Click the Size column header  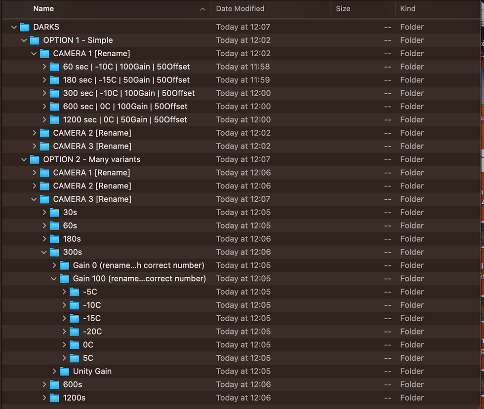pos(343,8)
